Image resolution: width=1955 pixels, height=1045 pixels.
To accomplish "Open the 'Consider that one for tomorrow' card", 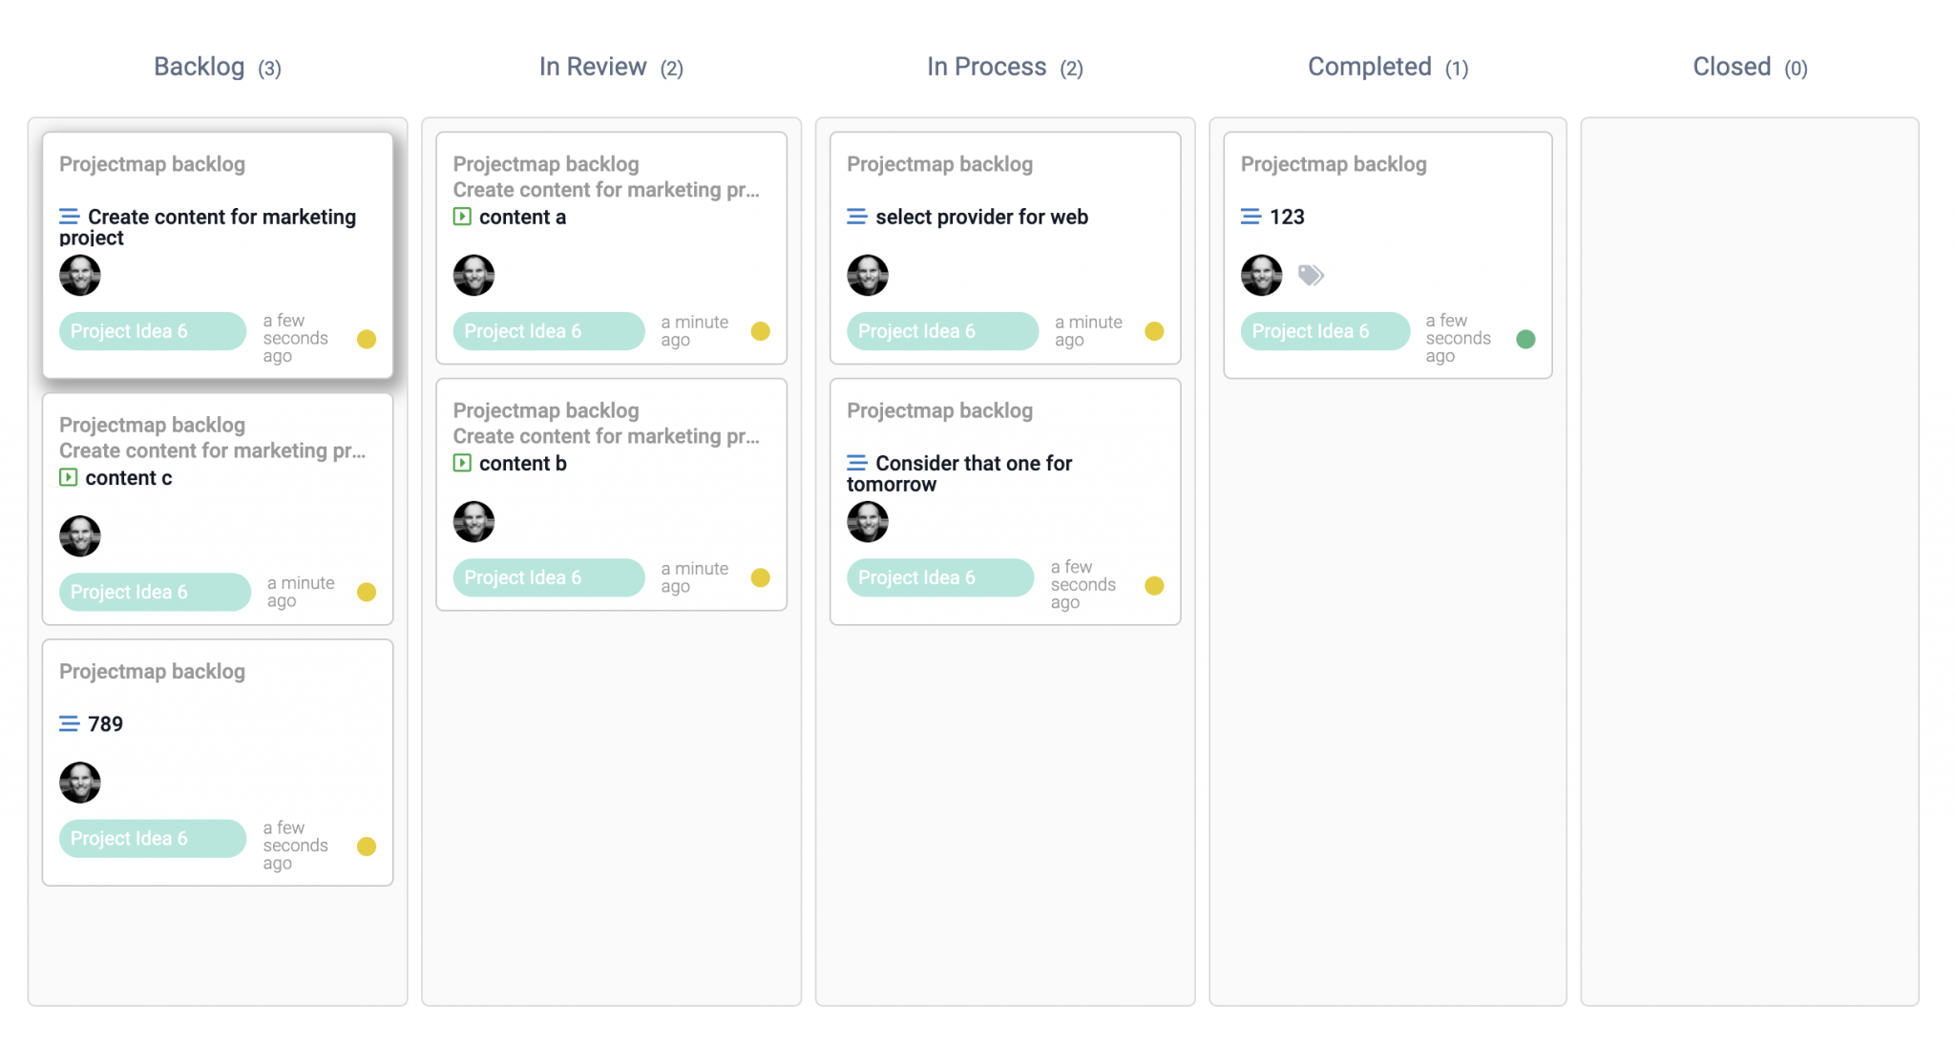I will tap(1005, 502).
